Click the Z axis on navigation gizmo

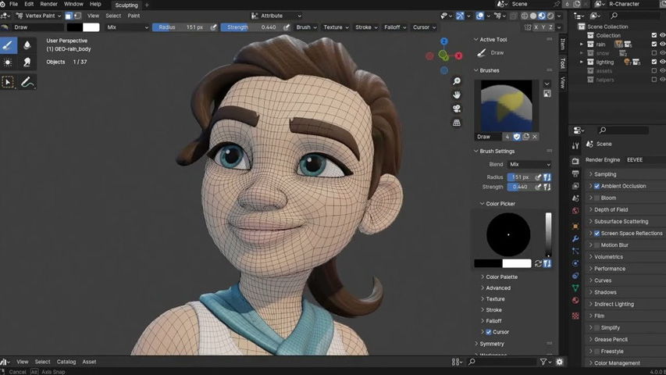(443, 41)
